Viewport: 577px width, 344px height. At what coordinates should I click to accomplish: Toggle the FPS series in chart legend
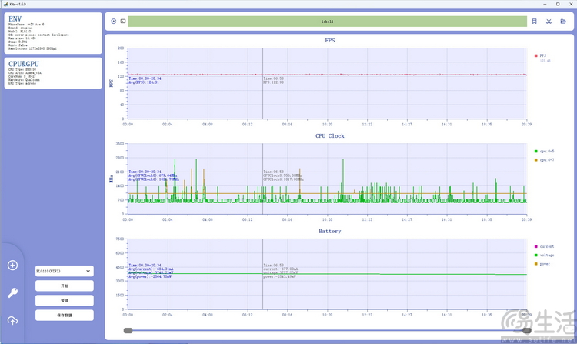pyautogui.click(x=542, y=55)
